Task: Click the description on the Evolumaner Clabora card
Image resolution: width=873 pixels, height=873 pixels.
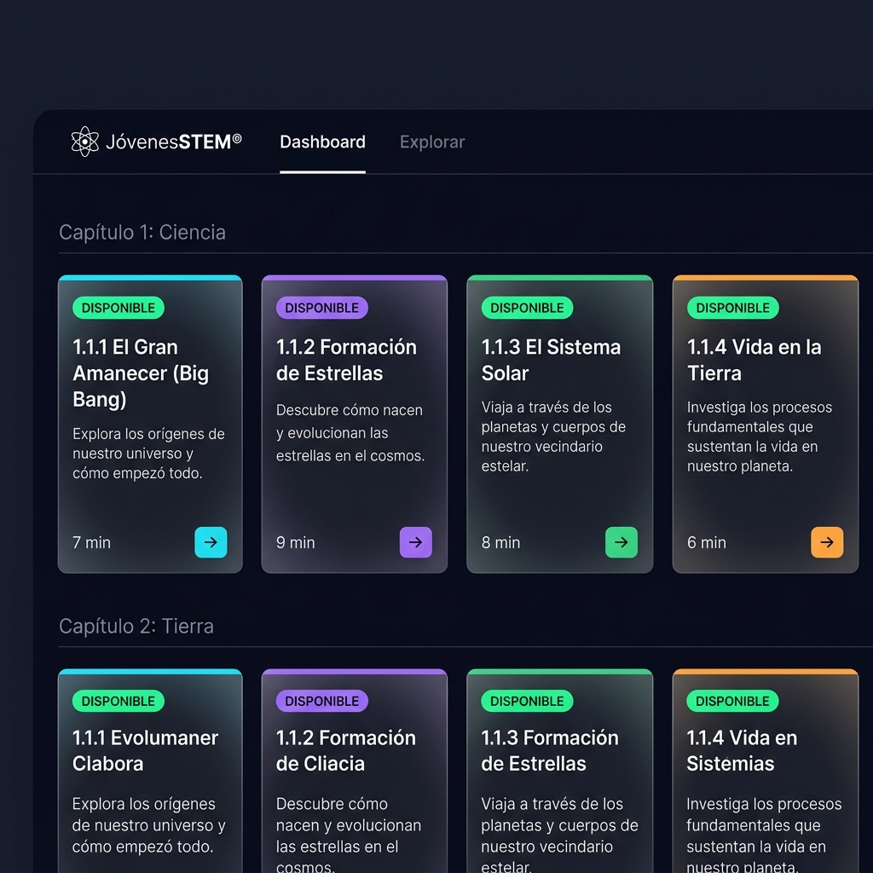Action: point(148,825)
